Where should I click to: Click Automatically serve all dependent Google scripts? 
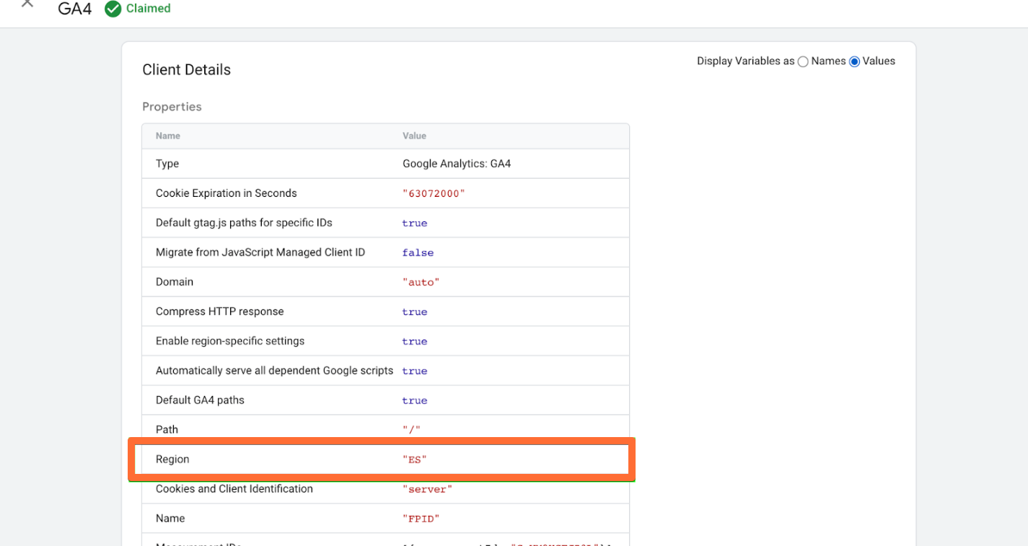coord(274,371)
